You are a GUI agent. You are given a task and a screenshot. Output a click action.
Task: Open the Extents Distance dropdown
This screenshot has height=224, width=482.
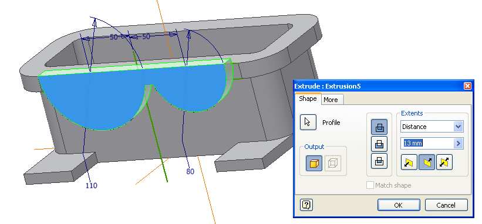[x=432, y=127]
